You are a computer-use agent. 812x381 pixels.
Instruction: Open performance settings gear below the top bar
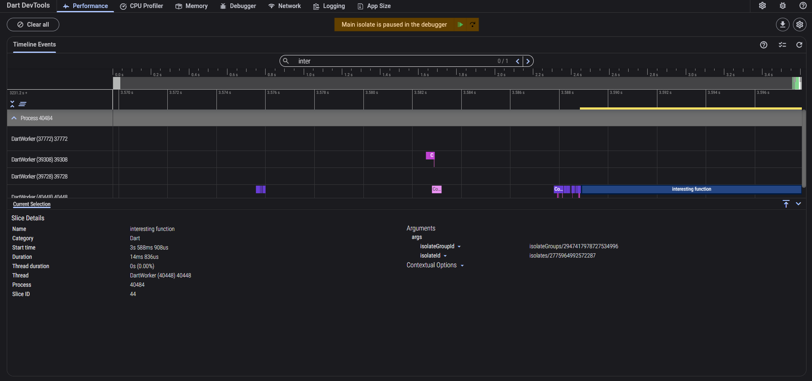click(x=800, y=25)
